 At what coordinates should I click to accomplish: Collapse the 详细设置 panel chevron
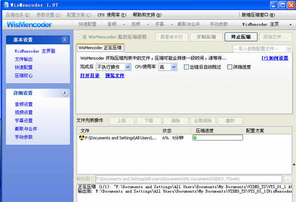coord(65,93)
